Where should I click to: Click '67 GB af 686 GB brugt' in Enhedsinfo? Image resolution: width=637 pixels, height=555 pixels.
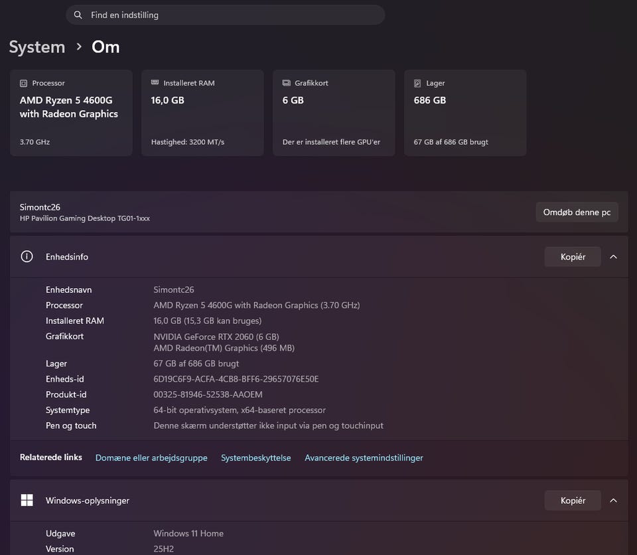point(196,364)
